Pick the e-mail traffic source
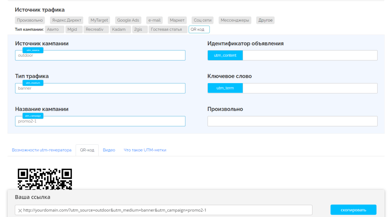This screenshot has height=217, width=390. [x=154, y=20]
